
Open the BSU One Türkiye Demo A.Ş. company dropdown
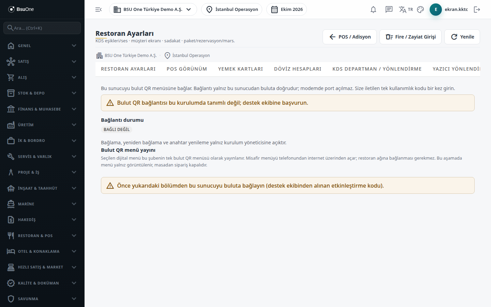pos(153,10)
